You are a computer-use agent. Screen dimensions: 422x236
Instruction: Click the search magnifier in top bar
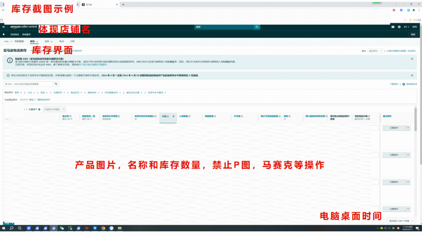point(257,27)
